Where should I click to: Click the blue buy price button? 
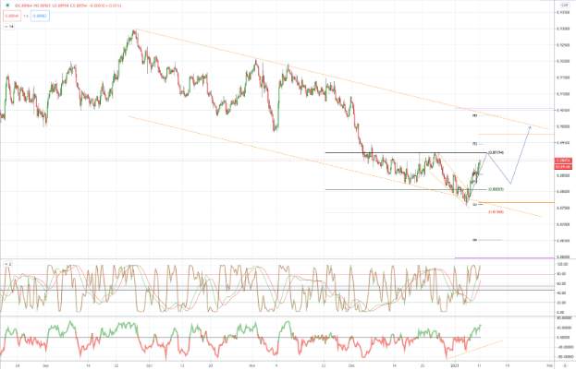pos(40,16)
